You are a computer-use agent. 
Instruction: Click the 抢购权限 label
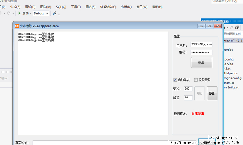(180, 113)
